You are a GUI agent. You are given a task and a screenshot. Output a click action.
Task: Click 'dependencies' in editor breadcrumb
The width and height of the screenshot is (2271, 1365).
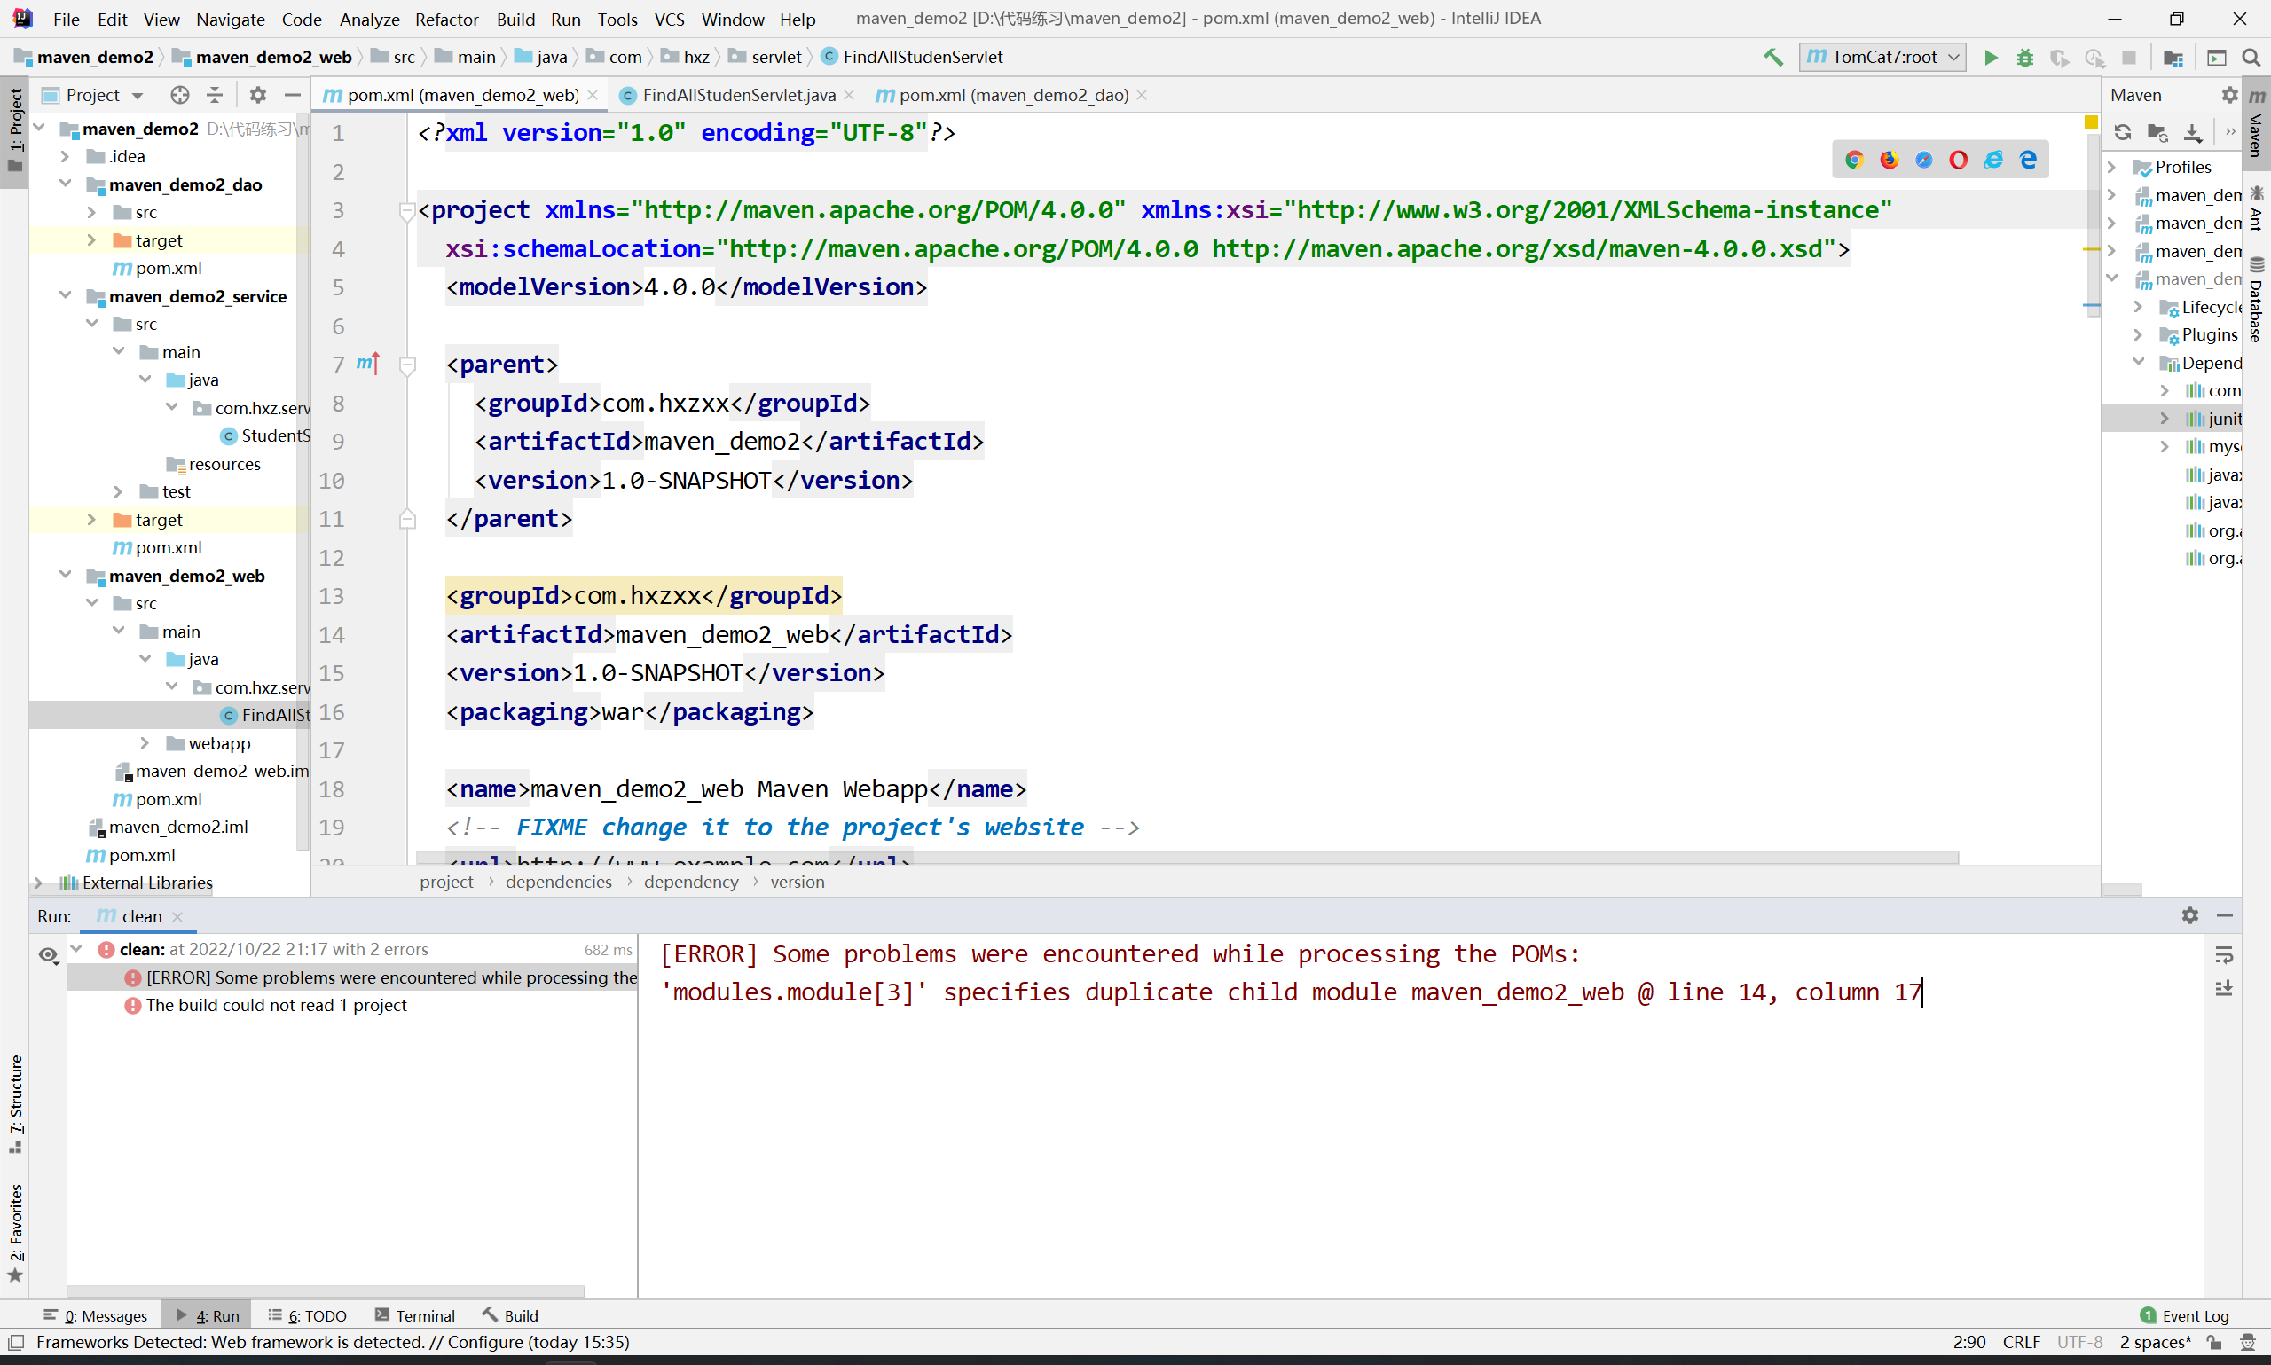558,883
